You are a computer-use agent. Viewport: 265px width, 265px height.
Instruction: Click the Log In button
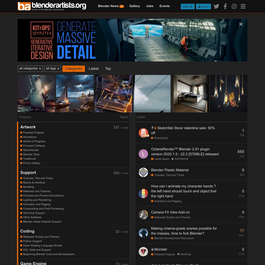204,6
